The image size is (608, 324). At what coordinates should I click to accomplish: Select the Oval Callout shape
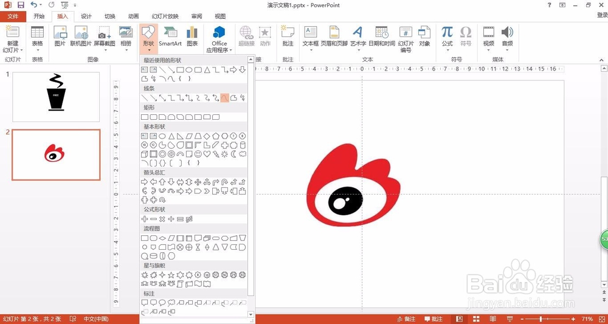tap(162, 303)
